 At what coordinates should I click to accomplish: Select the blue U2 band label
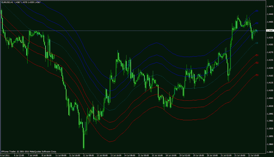(x=257, y=23)
